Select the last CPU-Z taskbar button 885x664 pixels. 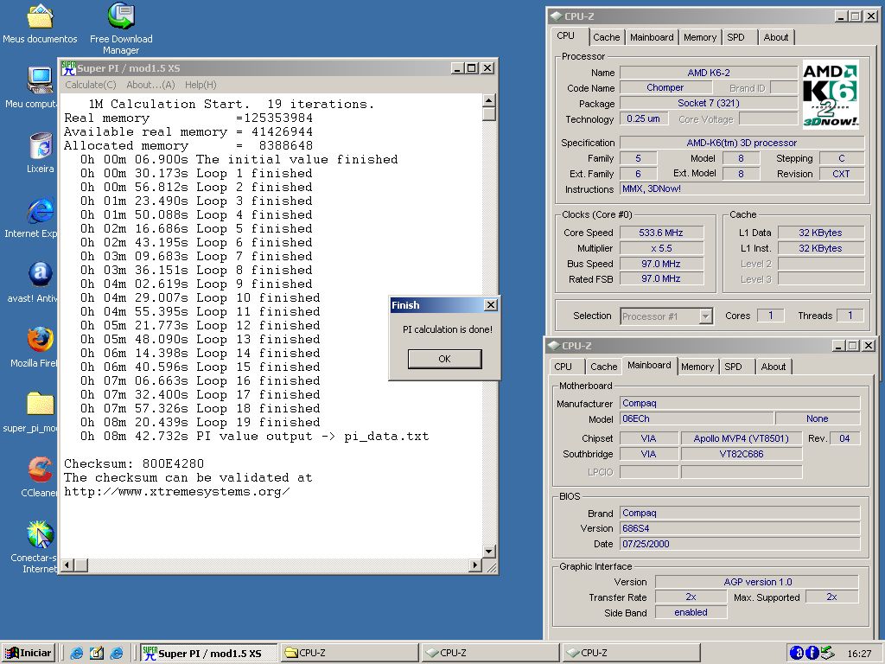[631, 654]
